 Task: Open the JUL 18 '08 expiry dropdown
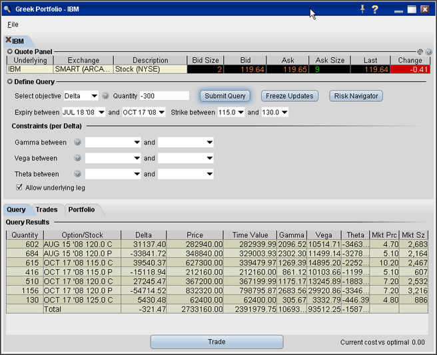tap(83, 113)
